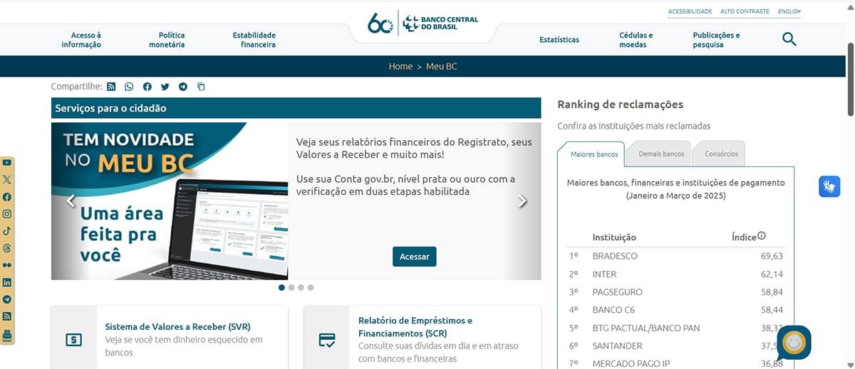Open Política monetária menu
This screenshot has height=369, width=855.
[167, 40]
